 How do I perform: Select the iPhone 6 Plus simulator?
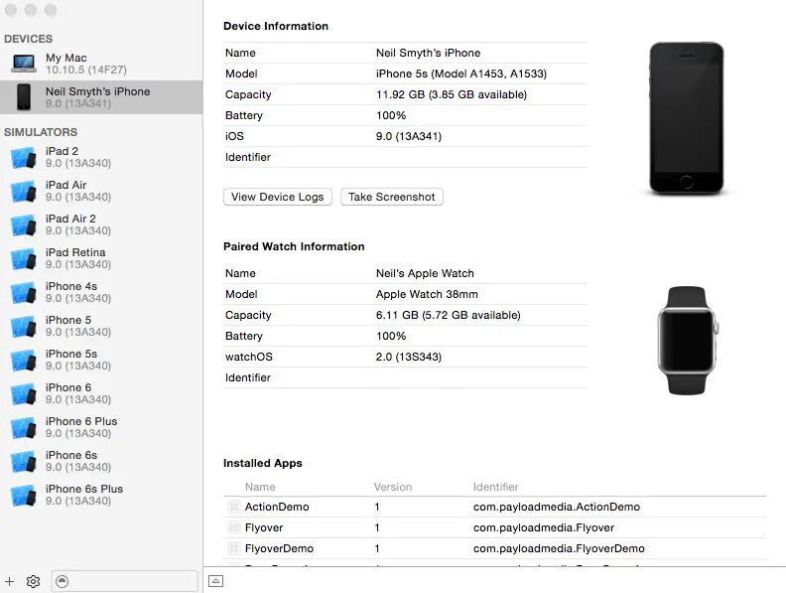(79, 427)
